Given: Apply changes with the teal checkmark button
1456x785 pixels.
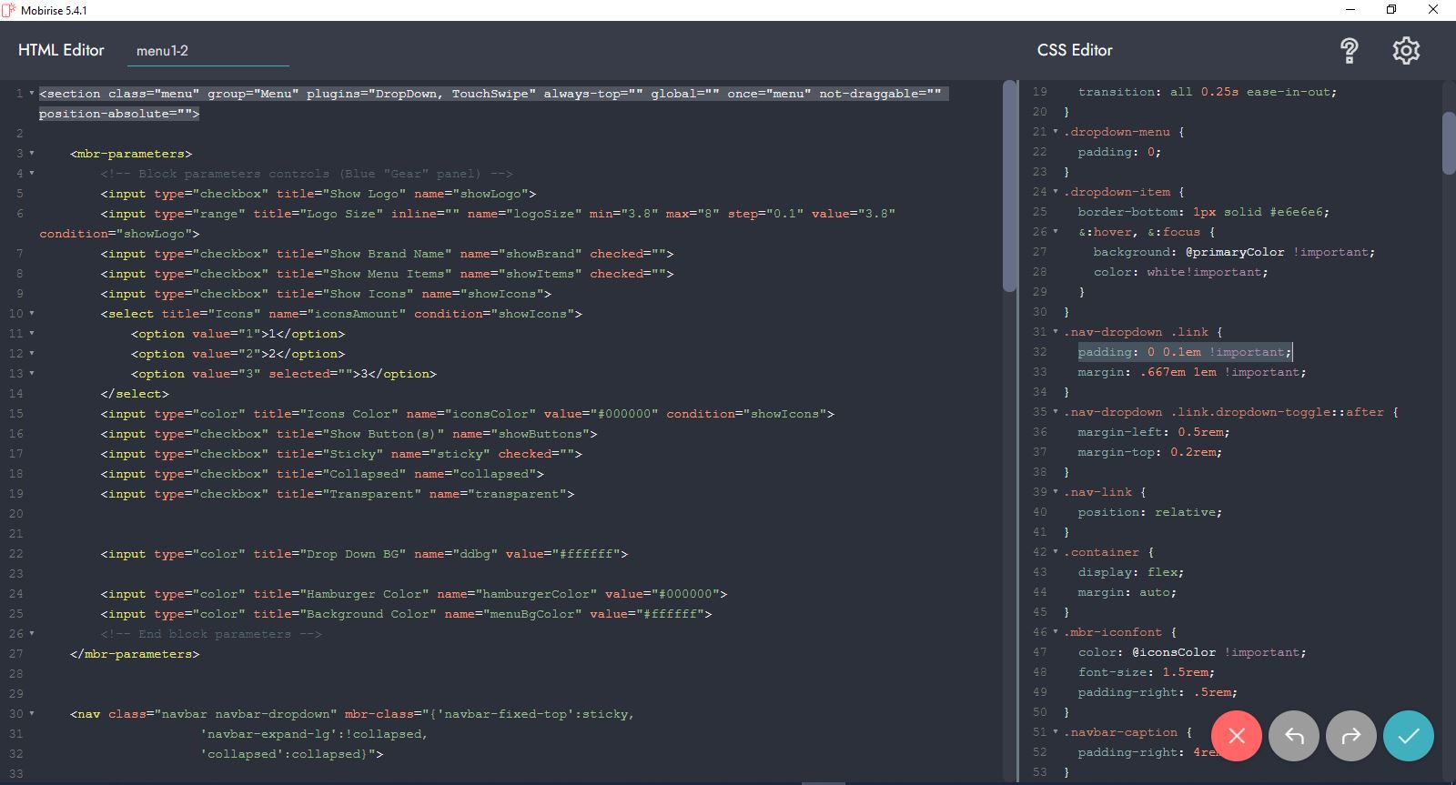Looking at the screenshot, I should point(1408,736).
